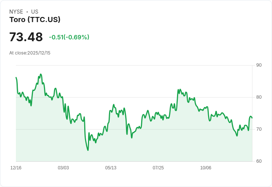
Task: Select the 03/03 x-axis date label
Action: pyautogui.click(x=63, y=168)
